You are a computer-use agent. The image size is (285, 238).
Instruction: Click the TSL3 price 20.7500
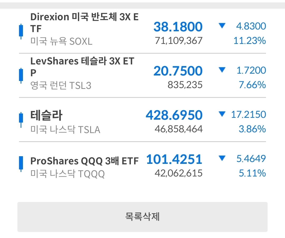(178, 71)
